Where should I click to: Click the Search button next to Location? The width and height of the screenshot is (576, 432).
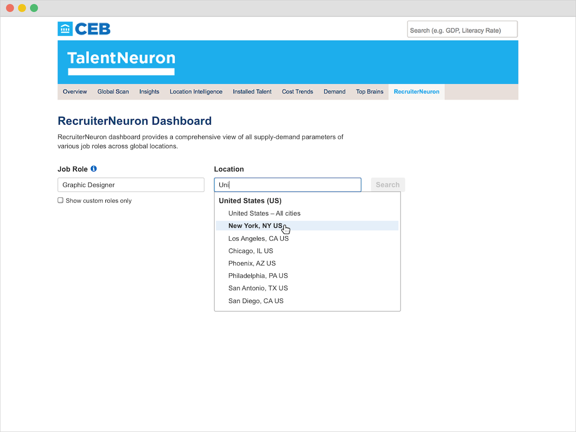388,184
